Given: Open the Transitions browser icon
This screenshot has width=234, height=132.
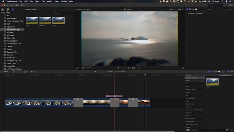Looking at the screenshot, I should point(232,71).
